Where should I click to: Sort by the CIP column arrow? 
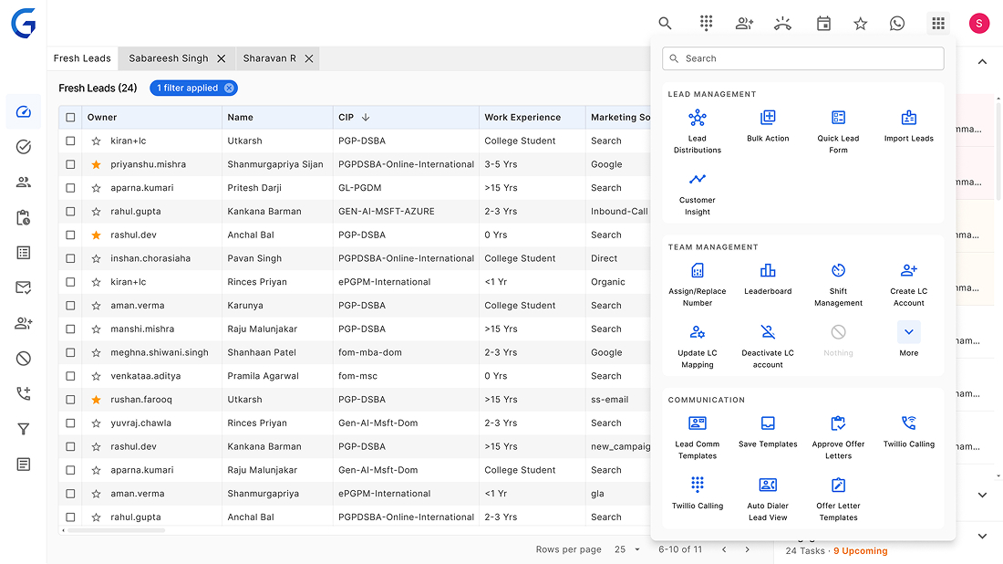(366, 118)
